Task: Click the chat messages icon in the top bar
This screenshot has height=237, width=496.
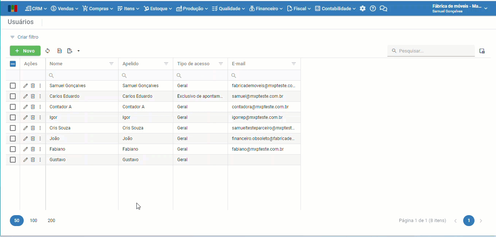Action: (x=383, y=8)
